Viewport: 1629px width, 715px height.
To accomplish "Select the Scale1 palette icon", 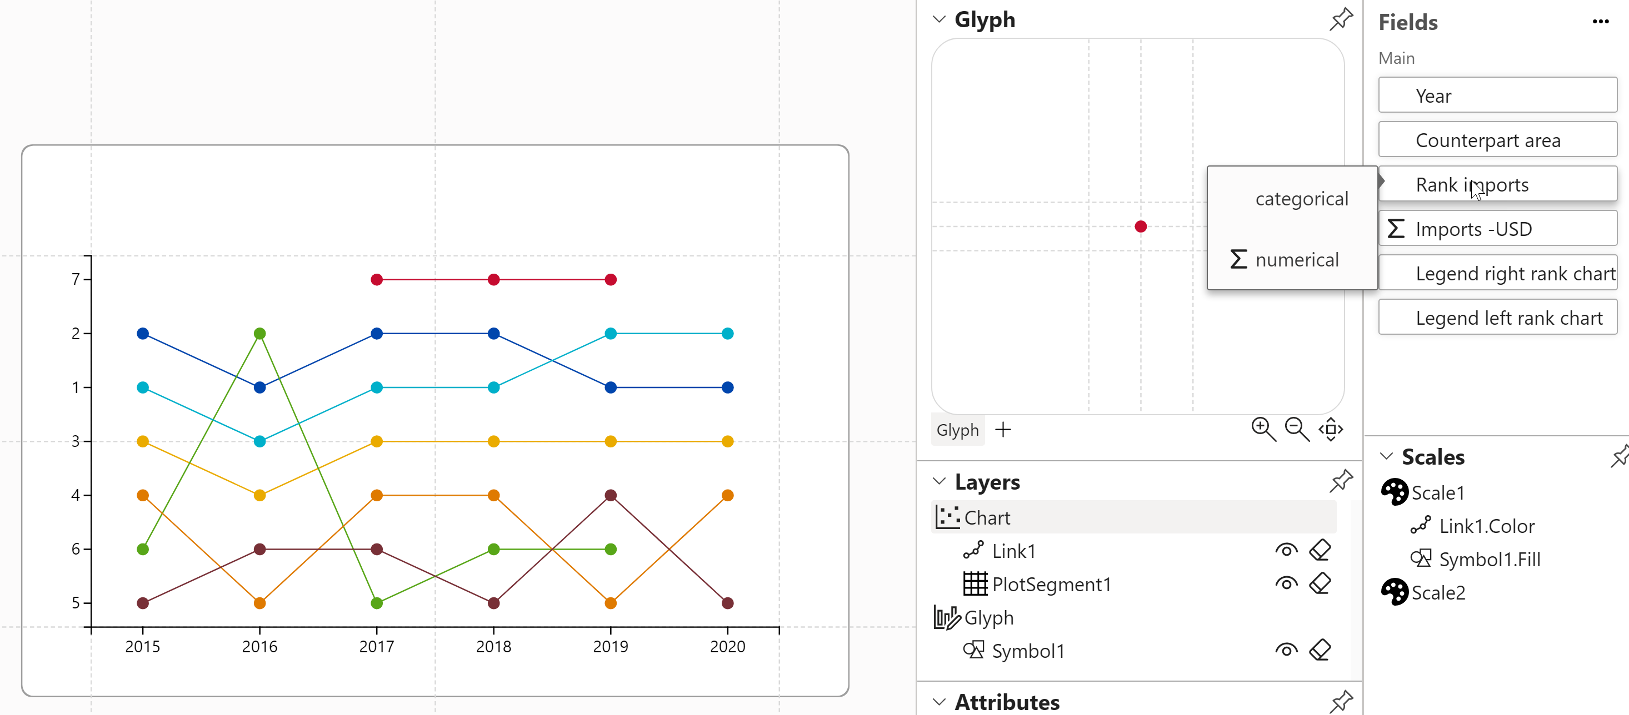I will pyautogui.click(x=1396, y=491).
